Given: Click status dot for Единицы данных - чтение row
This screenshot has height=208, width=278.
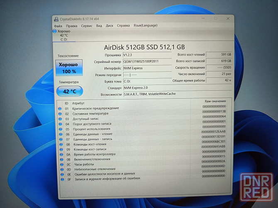Looking at the screenshot, I should tap(61, 134).
